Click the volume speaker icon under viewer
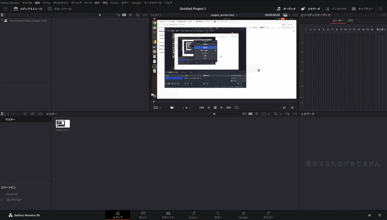 172,108
